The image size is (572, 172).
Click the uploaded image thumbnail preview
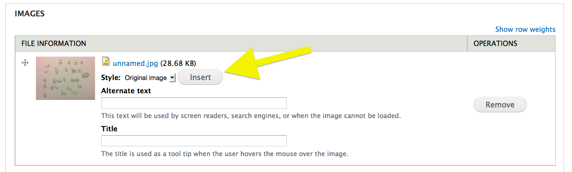65,78
